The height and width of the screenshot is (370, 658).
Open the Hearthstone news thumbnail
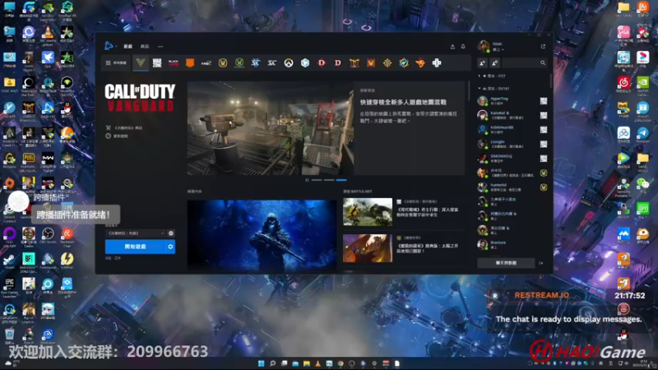click(x=368, y=248)
